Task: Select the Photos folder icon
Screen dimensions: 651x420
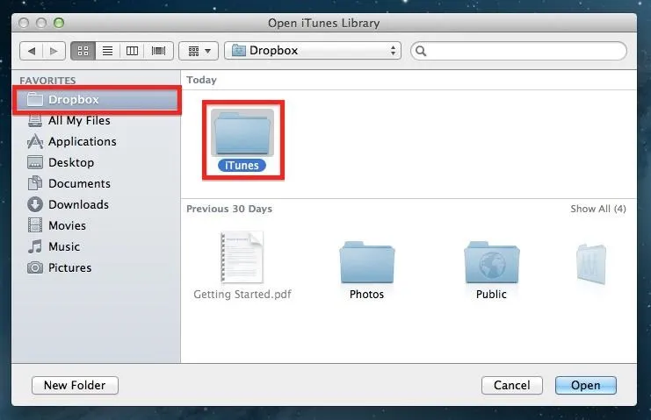Action: pyautogui.click(x=367, y=262)
